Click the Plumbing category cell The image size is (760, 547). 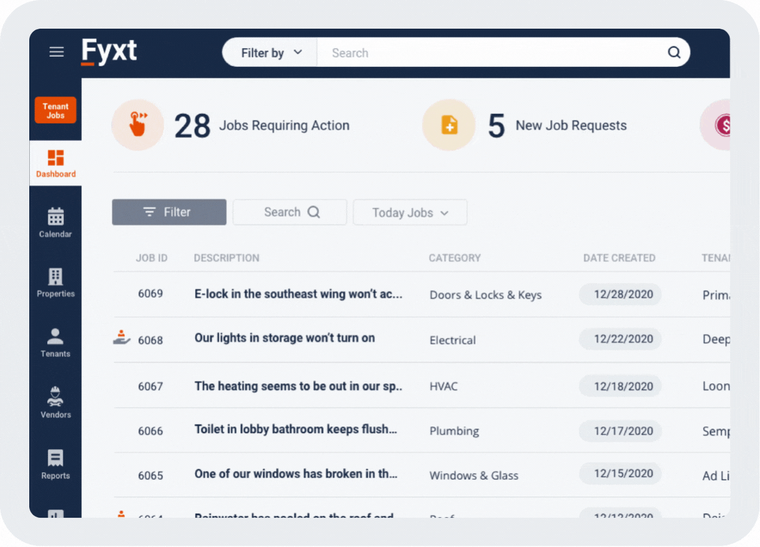click(x=455, y=431)
